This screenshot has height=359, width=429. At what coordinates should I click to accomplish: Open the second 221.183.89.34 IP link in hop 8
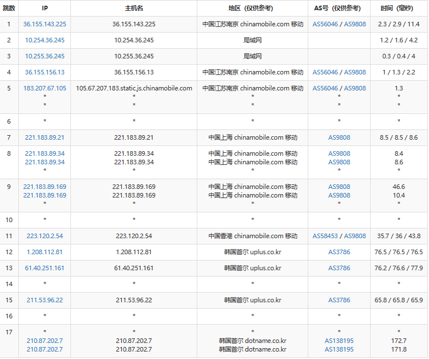pyautogui.click(x=45, y=162)
